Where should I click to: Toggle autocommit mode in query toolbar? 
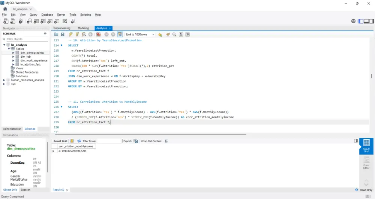[120, 34]
